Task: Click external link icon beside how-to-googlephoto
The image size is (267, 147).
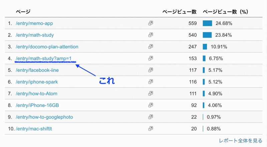Action: 151,117
